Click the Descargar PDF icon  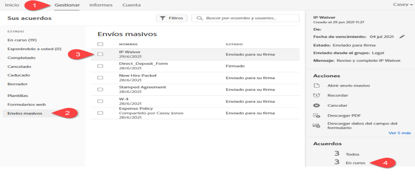point(316,116)
